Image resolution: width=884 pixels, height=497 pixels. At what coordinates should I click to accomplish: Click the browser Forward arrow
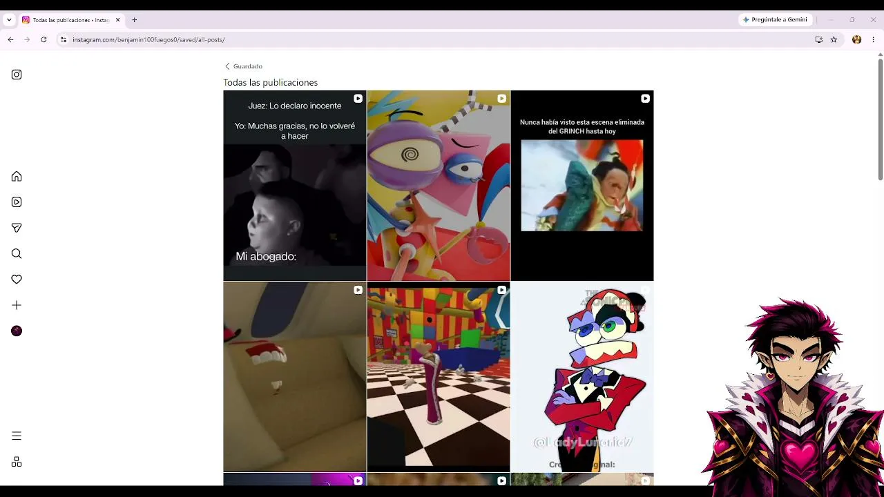[27, 40]
